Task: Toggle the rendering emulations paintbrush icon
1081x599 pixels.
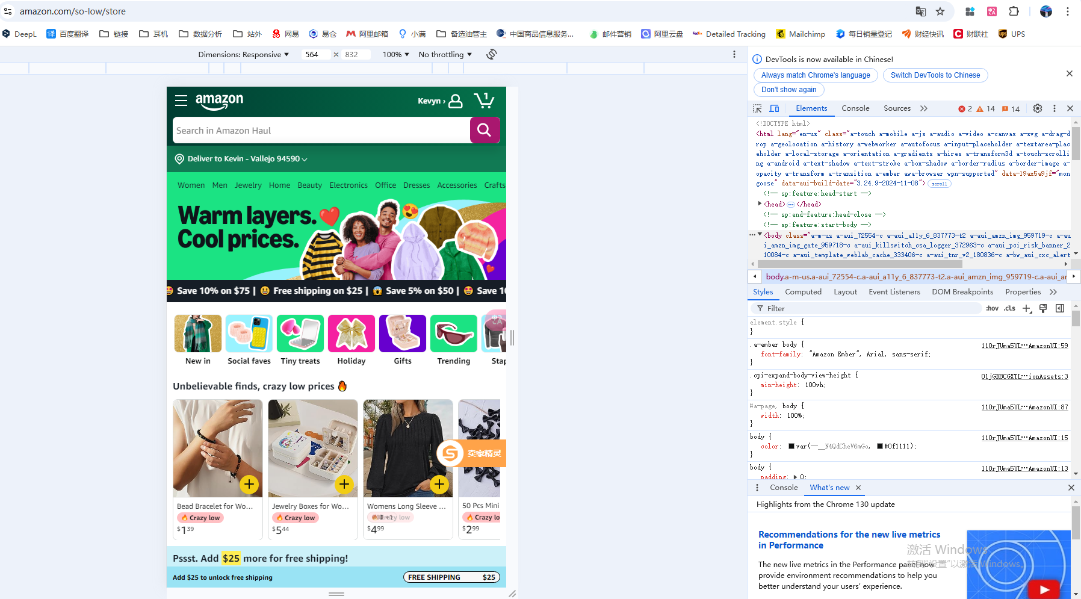Action: point(1043,308)
